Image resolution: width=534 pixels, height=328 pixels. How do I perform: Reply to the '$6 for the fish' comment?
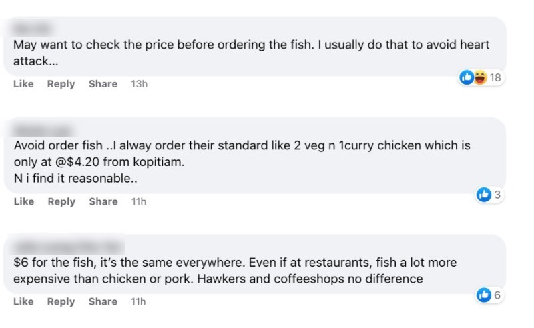pyautogui.click(x=61, y=301)
